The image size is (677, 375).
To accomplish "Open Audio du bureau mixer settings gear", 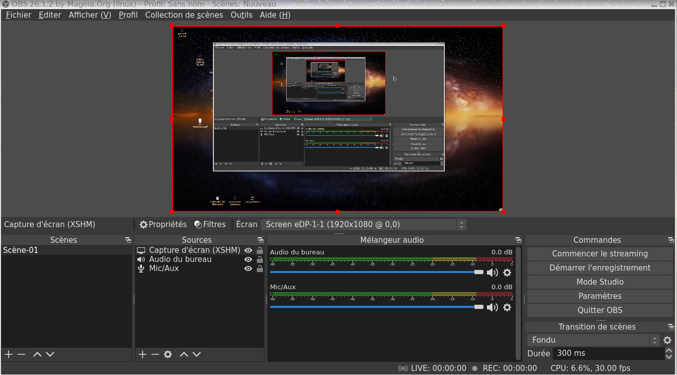I will click(x=507, y=273).
